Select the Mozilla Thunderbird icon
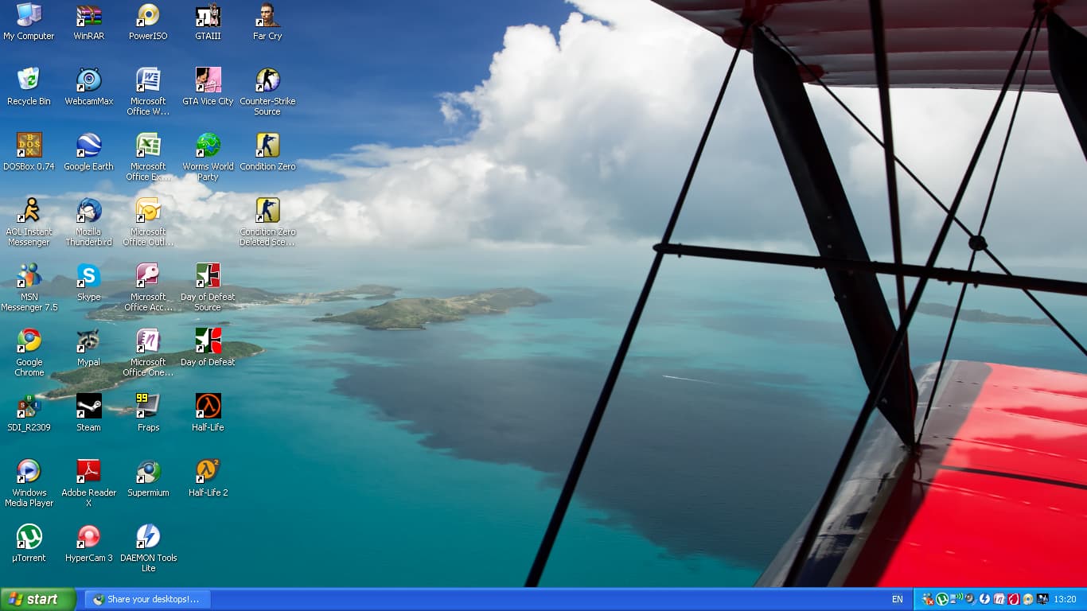 pos(88,211)
